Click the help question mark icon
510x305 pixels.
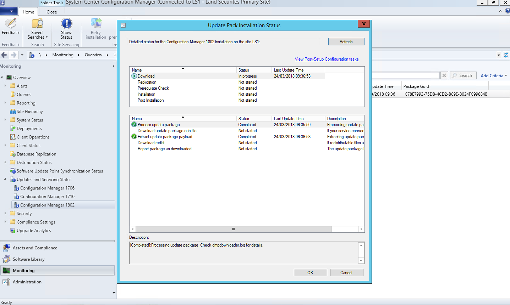pyautogui.click(x=507, y=11)
